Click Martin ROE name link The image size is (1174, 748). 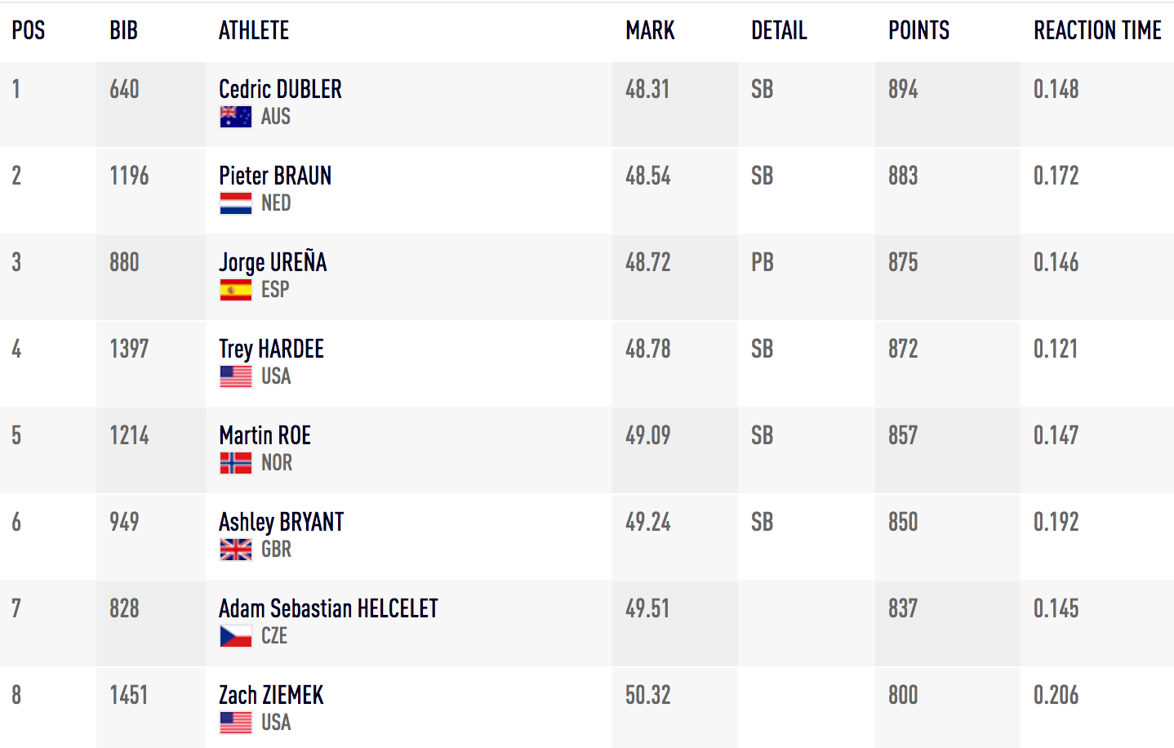click(265, 435)
